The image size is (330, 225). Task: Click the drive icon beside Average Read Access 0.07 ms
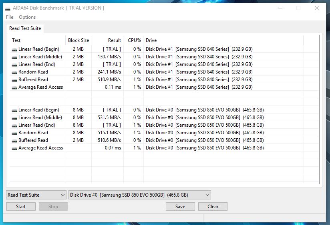[x=14, y=148]
